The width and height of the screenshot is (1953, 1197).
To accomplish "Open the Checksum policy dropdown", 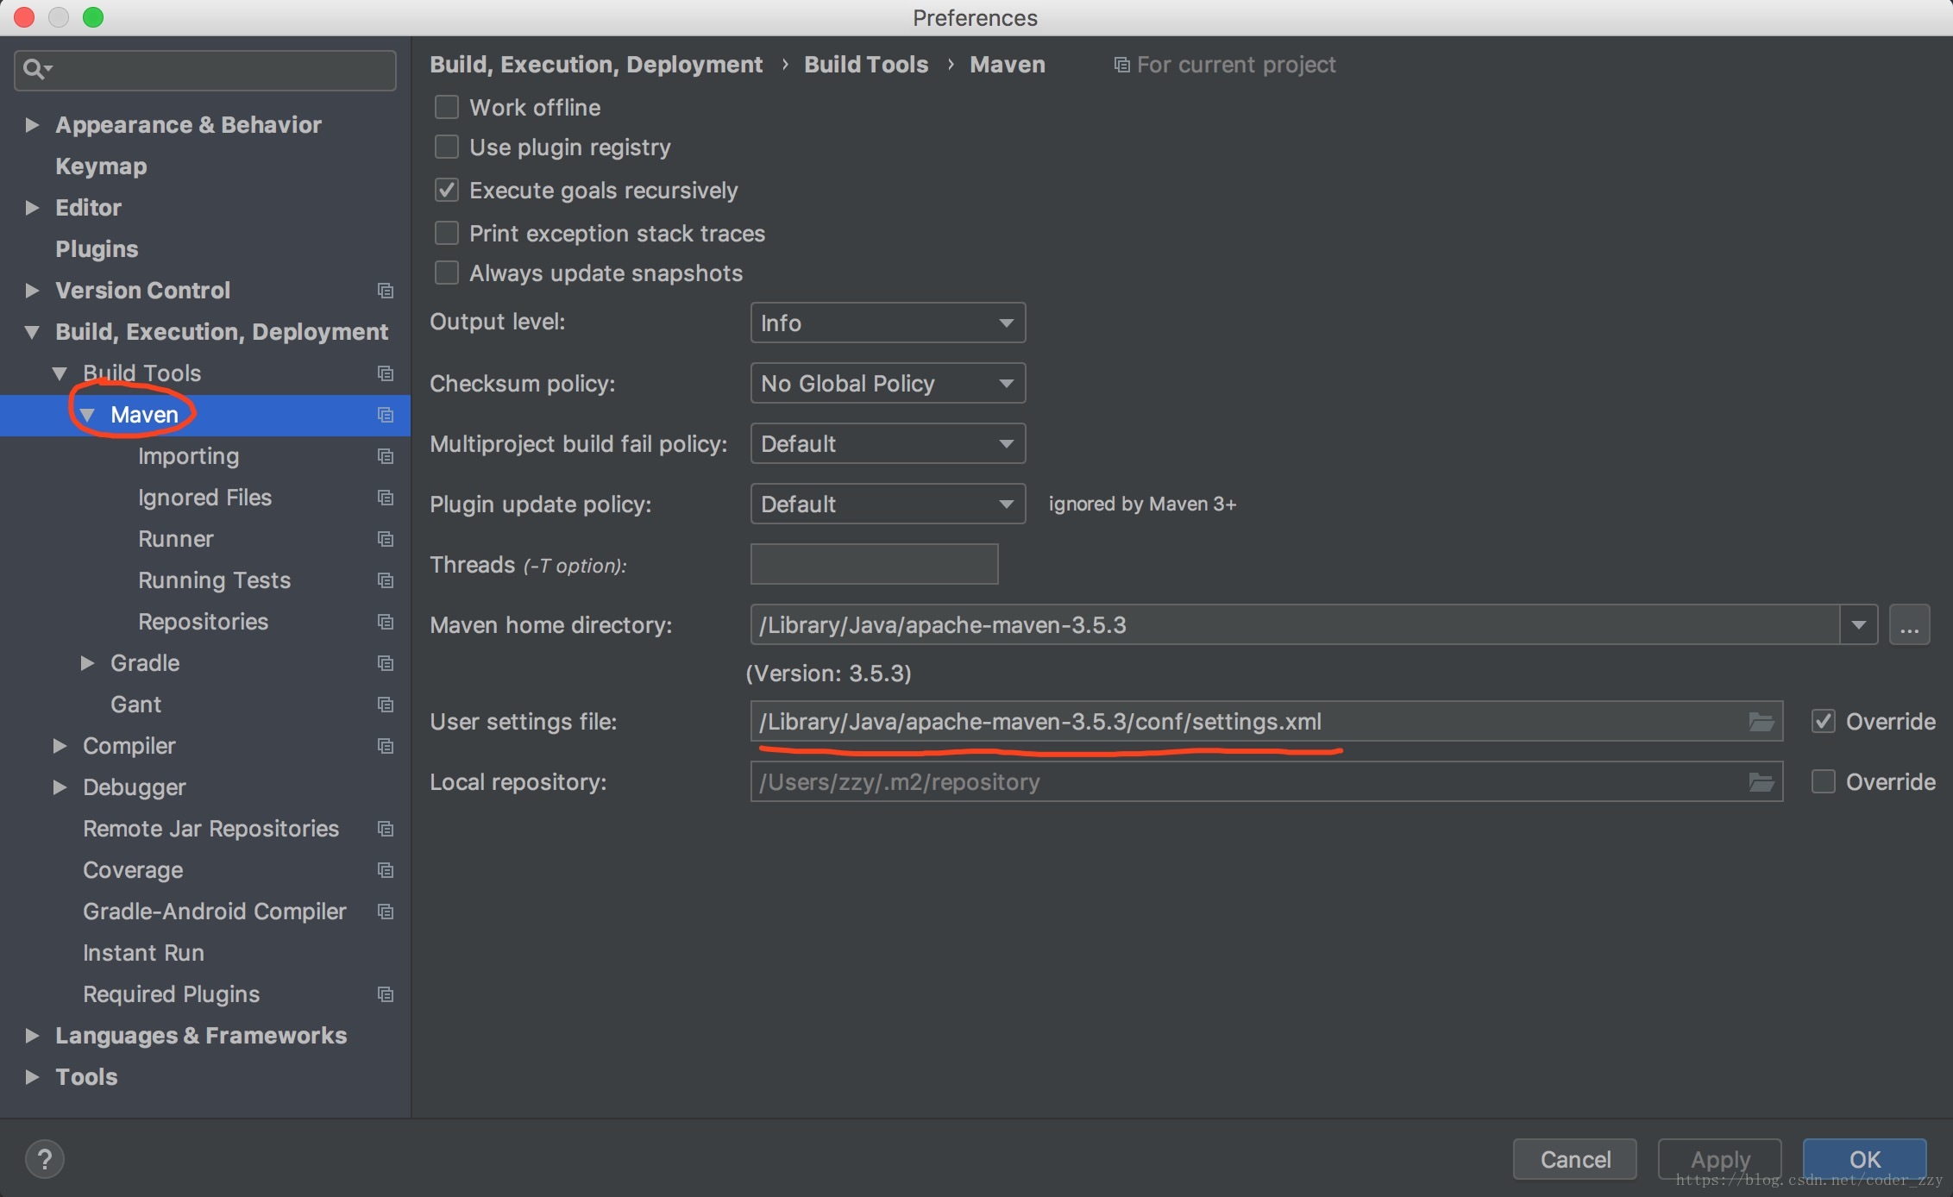I will coord(887,383).
